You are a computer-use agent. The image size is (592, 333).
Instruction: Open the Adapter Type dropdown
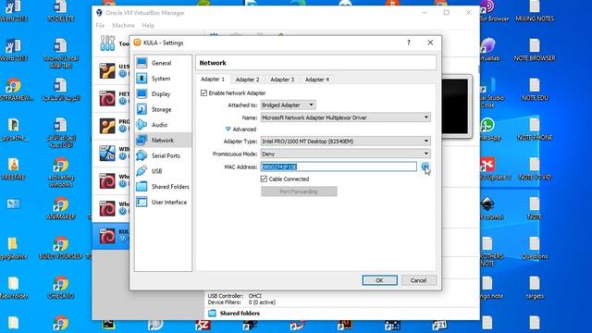click(345, 142)
